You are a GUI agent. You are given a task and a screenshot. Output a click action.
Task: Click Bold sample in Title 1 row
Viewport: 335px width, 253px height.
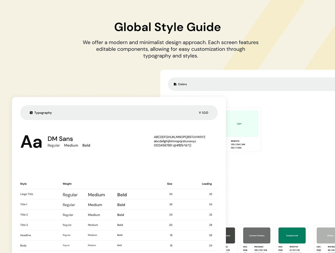click(x=121, y=205)
